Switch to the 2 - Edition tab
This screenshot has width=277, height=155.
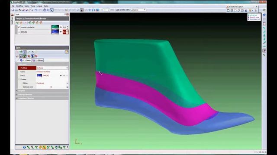(38, 60)
